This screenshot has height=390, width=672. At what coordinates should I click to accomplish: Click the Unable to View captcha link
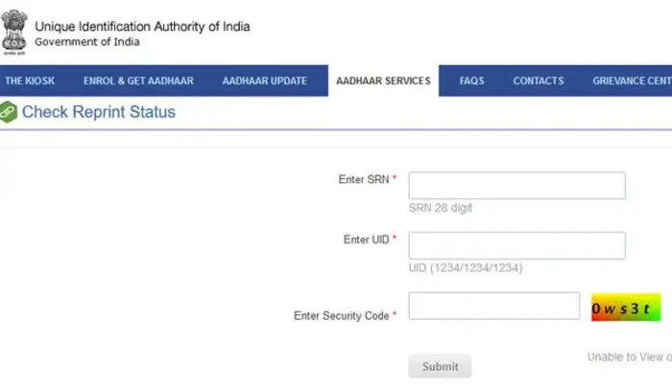click(x=630, y=357)
